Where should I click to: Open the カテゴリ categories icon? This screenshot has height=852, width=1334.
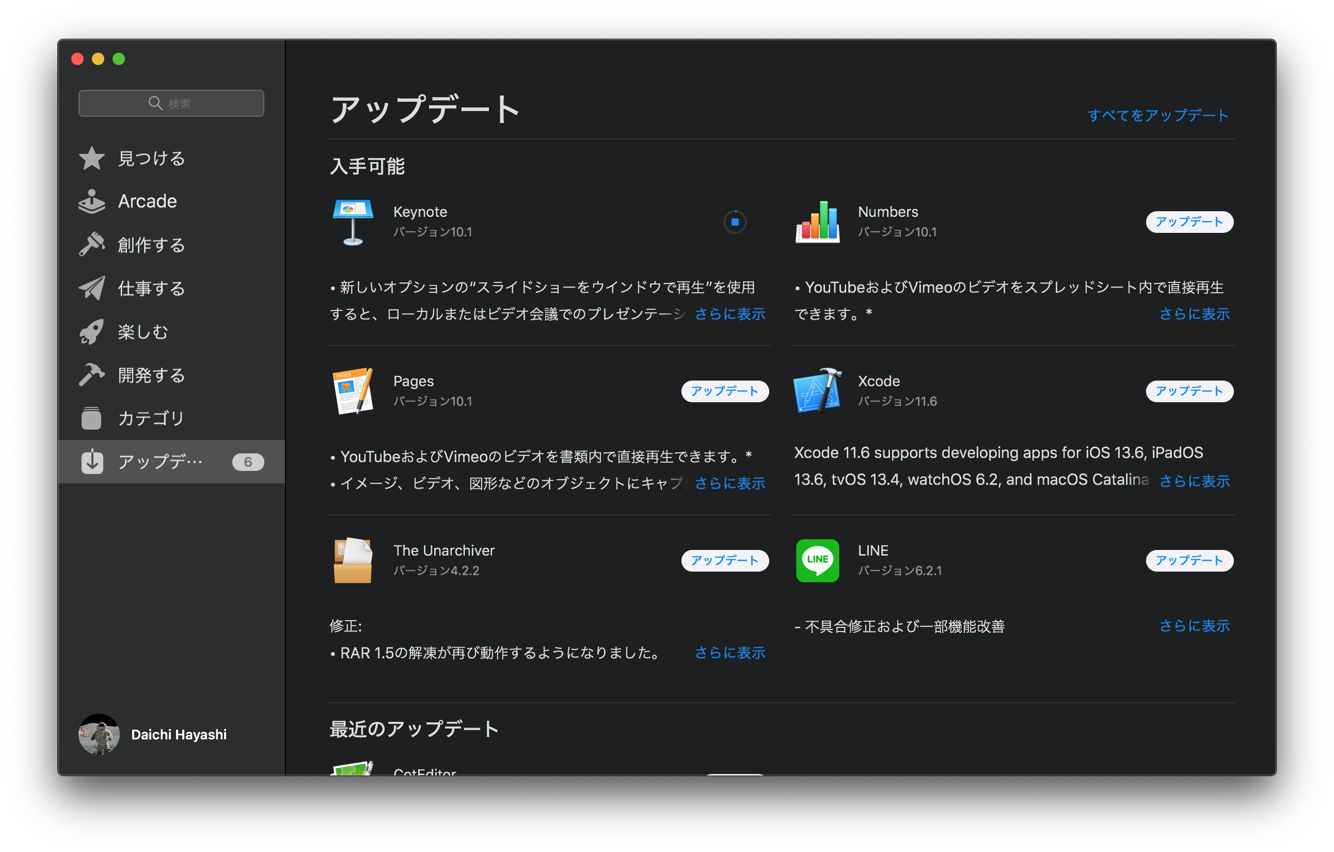pos(92,418)
